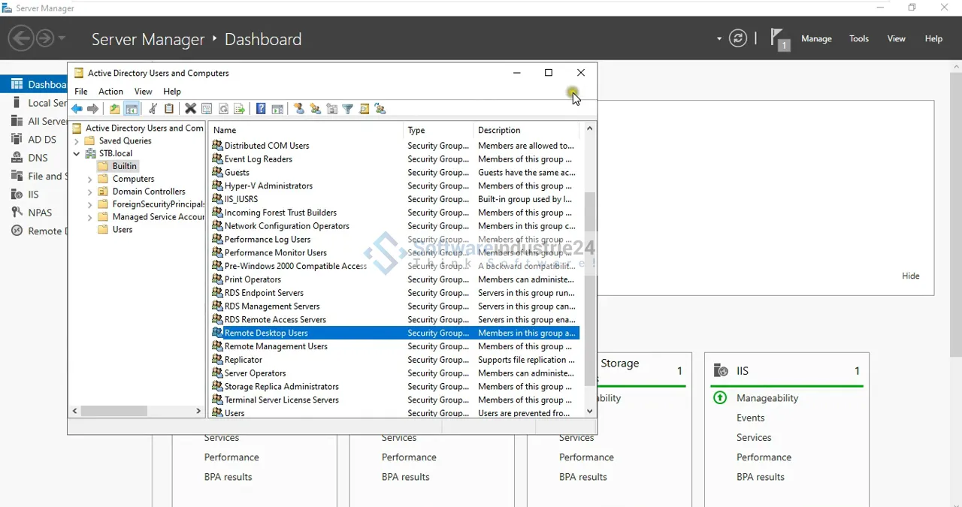Select the Hyper-V Administrators group
962x507 pixels.
coord(268,186)
